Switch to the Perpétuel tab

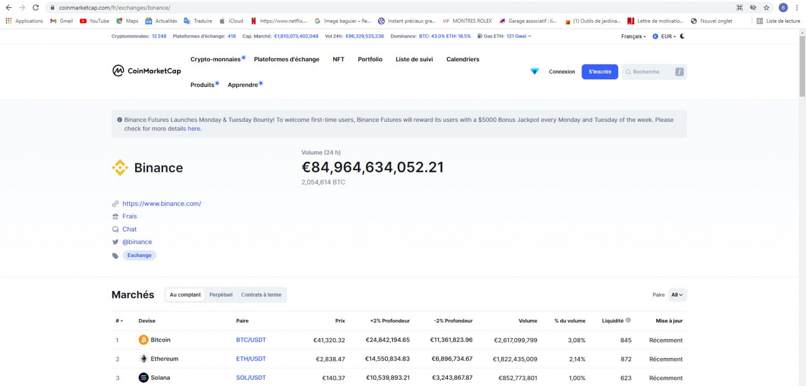(x=221, y=295)
